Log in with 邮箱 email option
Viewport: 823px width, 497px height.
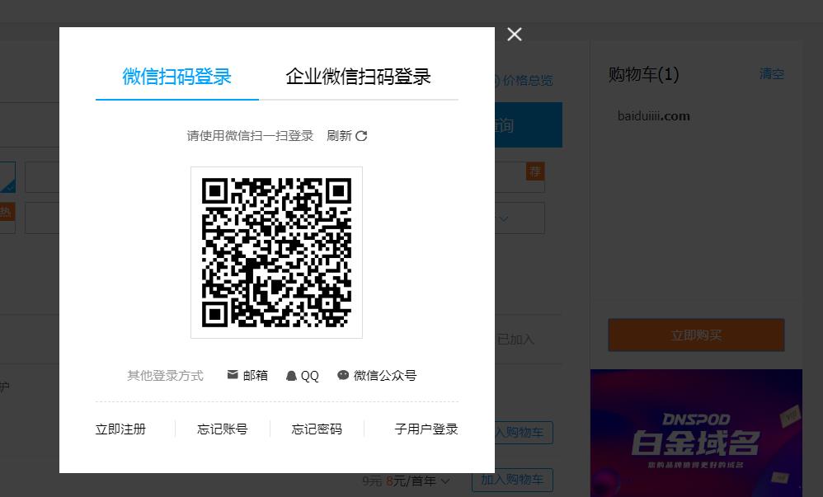point(247,375)
